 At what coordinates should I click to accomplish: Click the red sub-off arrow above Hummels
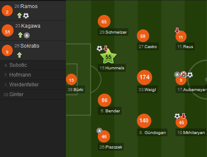point(106,48)
